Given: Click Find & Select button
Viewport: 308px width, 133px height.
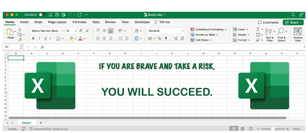Looking at the screenshot, I should (282, 34).
